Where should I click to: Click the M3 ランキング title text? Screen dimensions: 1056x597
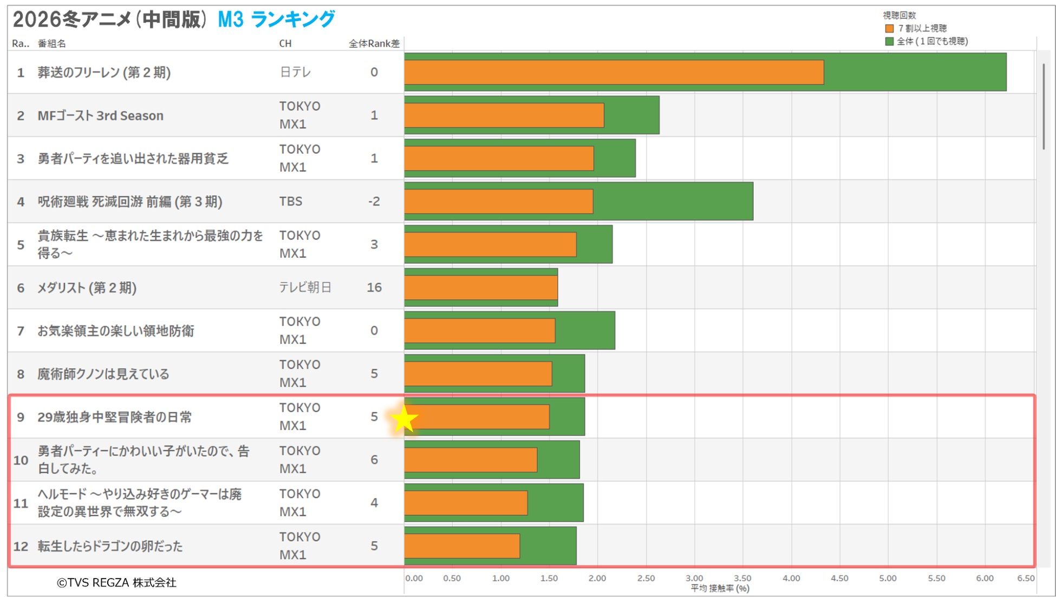[x=276, y=20]
